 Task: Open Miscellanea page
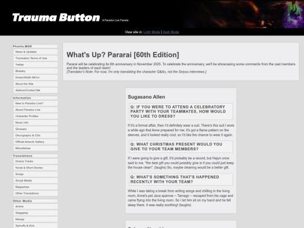35,148
